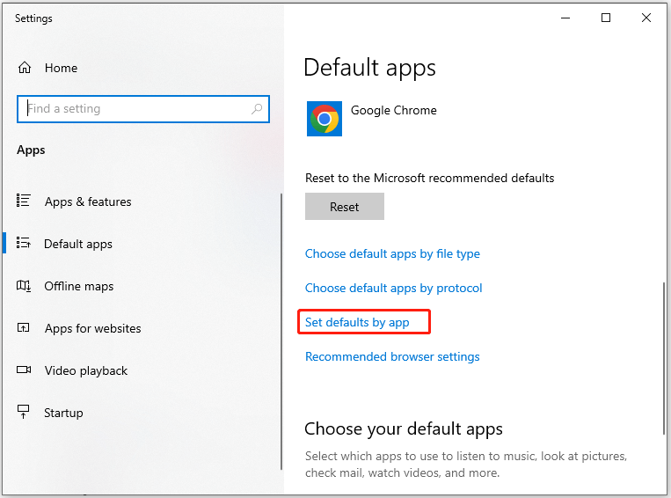Click the search magnifier icon

(257, 109)
